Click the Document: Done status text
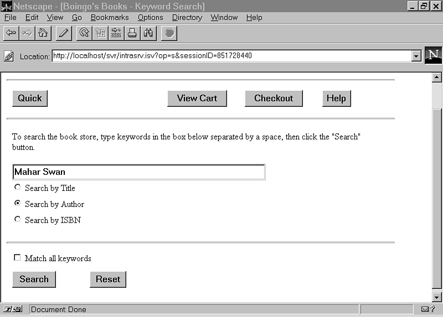 click(x=59, y=309)
